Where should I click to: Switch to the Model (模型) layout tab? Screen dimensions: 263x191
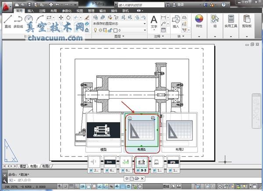point(23,166)
